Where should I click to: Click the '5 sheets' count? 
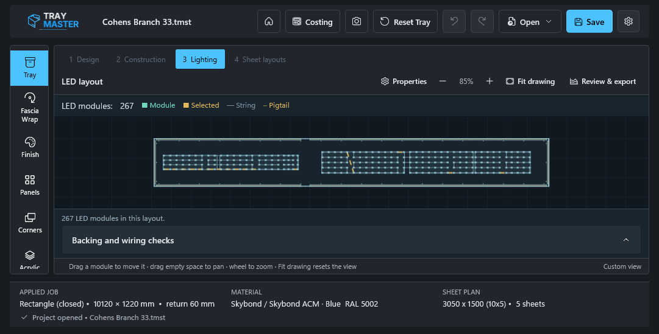(530, 304)
